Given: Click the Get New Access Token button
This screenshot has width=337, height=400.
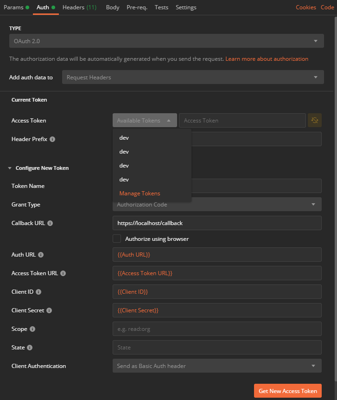Looking at the screenshot, I should 287,391.
